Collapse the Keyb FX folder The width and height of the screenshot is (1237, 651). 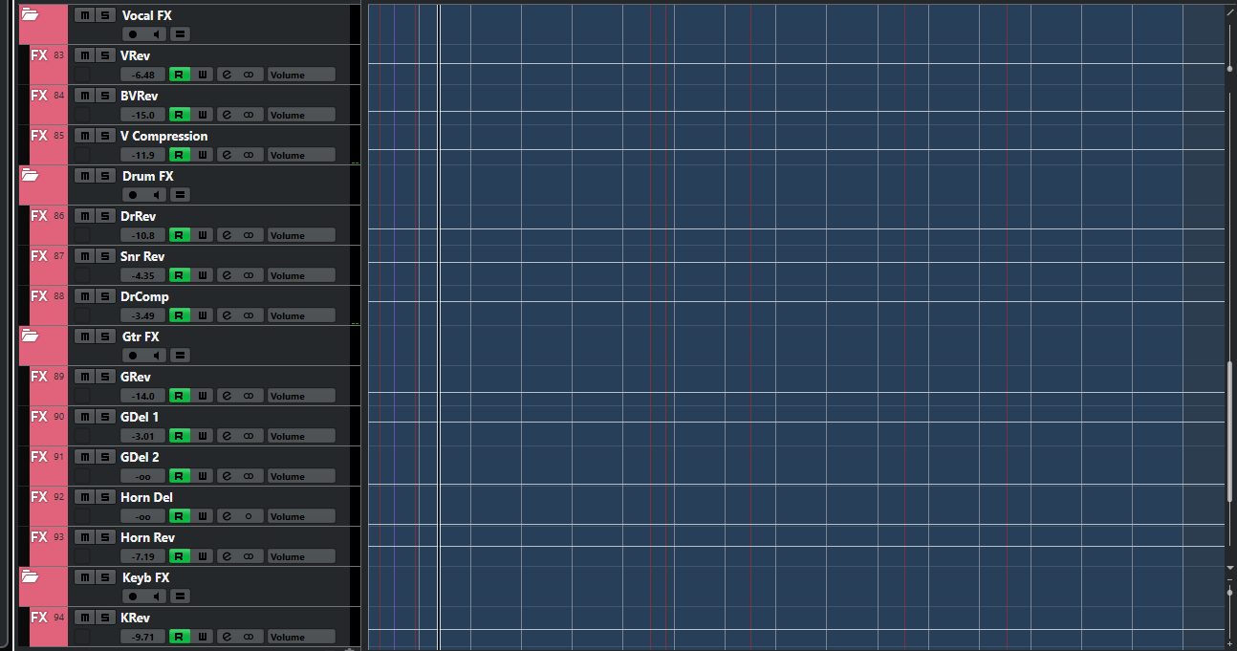point(30,577)
